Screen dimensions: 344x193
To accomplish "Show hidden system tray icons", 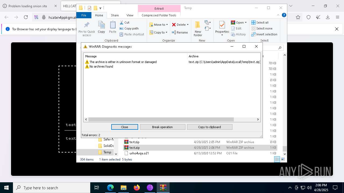I will tap(290, 188).
